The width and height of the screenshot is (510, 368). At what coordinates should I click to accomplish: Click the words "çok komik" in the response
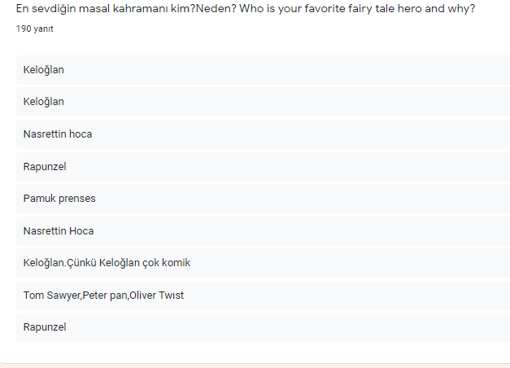click(167, 263)
